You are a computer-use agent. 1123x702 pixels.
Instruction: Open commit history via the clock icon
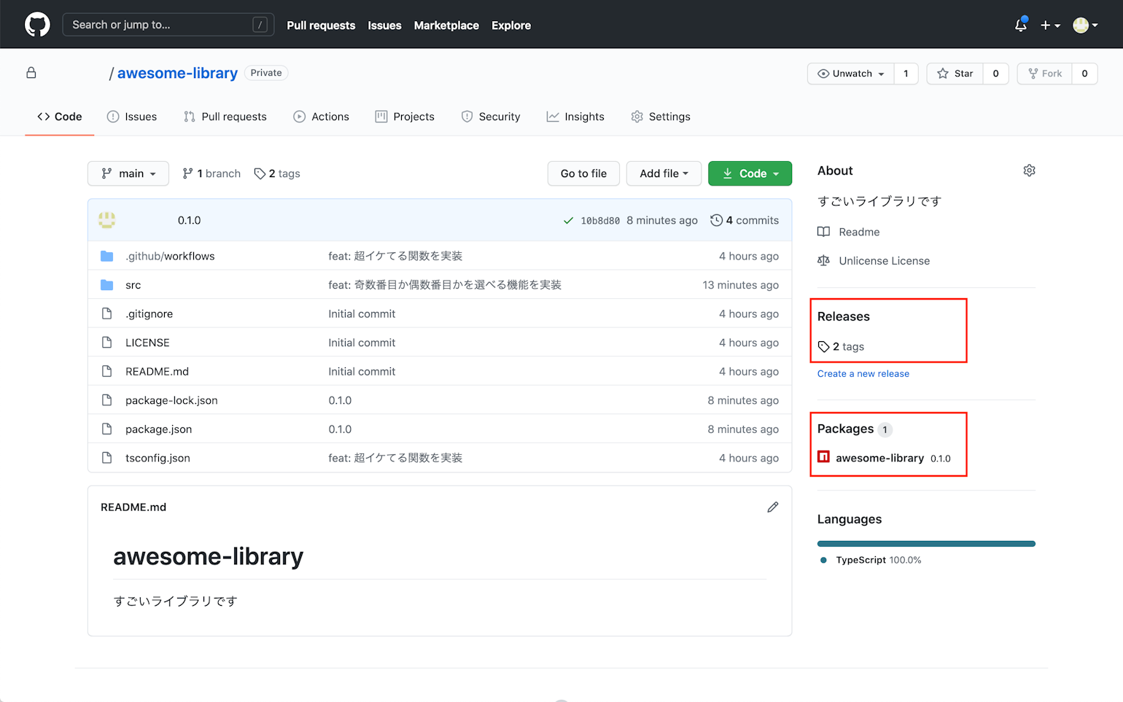click(x=715, y=219)
